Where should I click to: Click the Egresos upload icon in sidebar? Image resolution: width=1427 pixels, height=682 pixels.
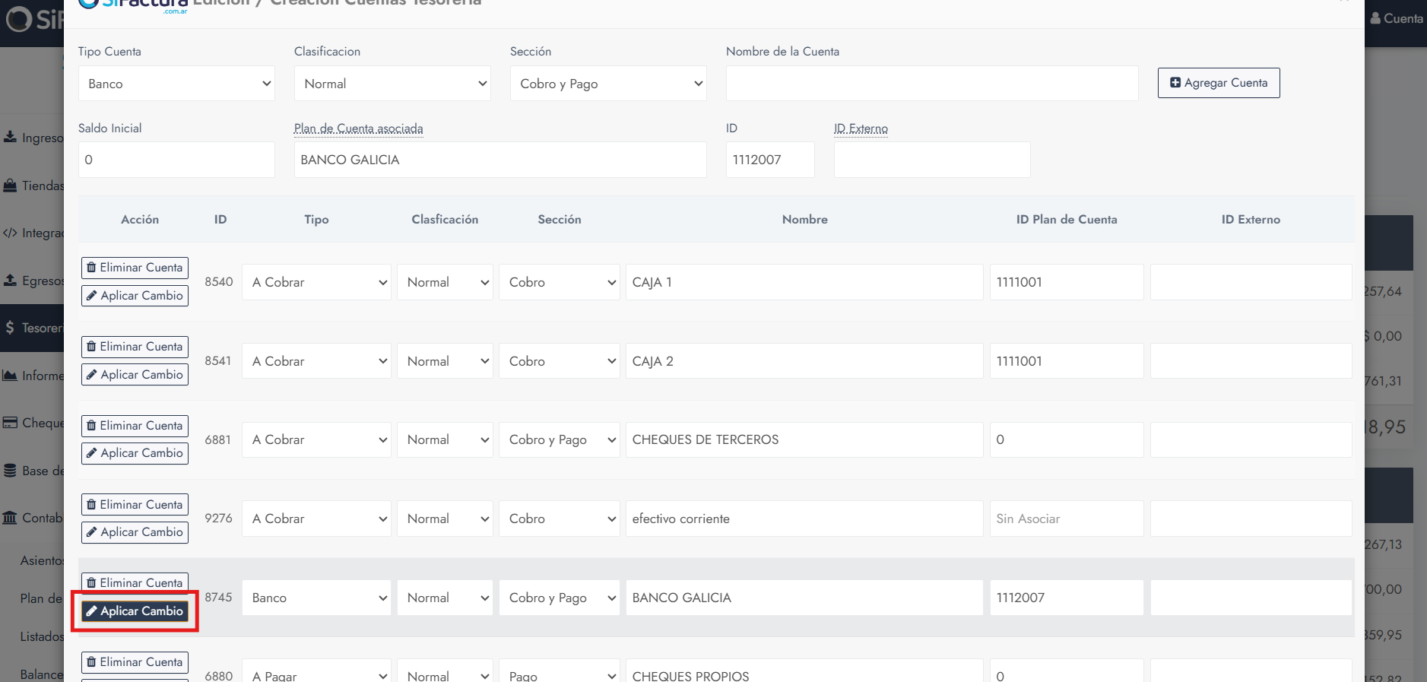tap(10, 281)
